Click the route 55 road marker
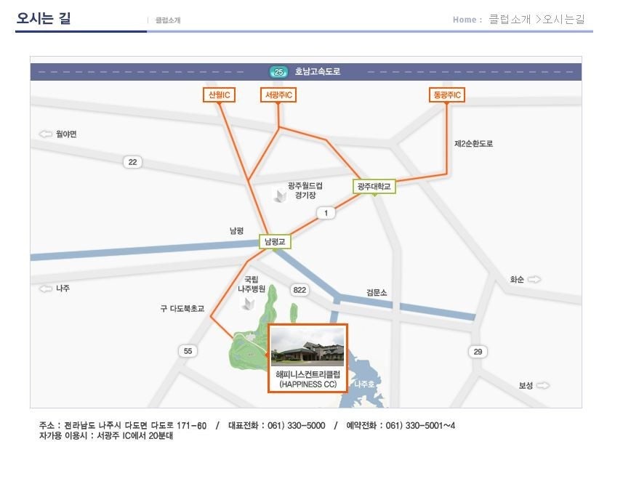631x484 pixels. (188, 351)
